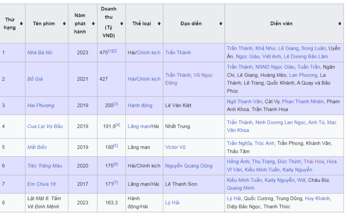Open actor Phan Thanh Nhiên link
345x216 pixels.
click(303, 102)
